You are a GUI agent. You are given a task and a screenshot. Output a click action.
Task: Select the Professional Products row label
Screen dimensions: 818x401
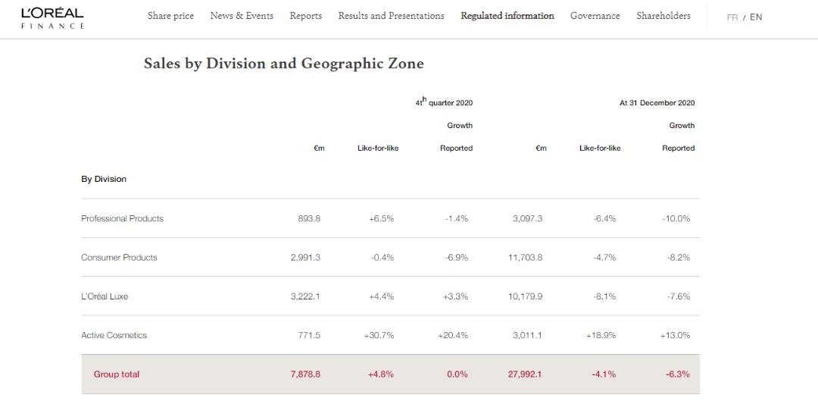(x=122, y=218)
